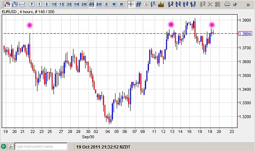
Task: Click the pin icon in toolbar
Action: pos(235,4)
